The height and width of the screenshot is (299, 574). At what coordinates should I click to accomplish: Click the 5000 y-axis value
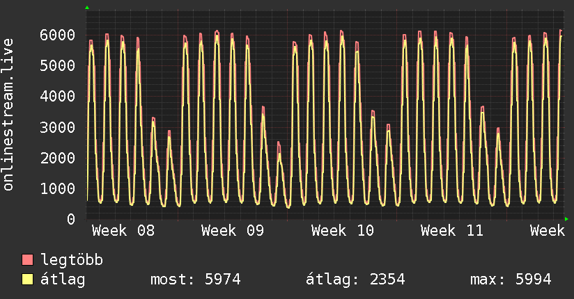point(58,66)
